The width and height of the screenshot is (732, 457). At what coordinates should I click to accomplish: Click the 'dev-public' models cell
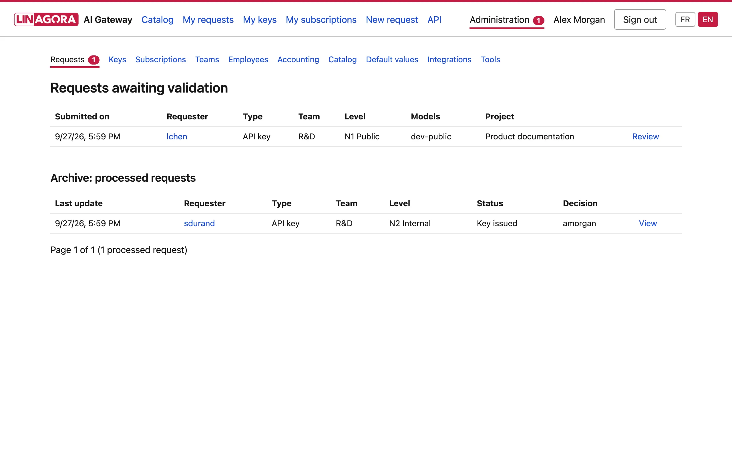click(431, 137)
